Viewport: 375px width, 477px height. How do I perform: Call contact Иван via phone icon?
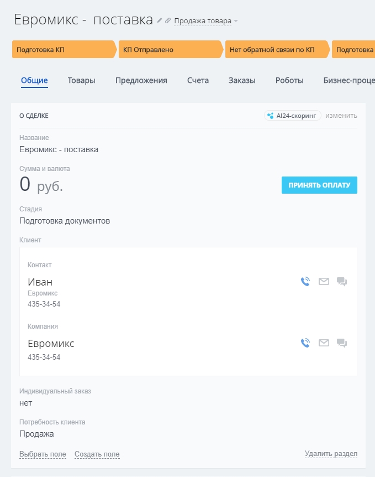point(305,282)
